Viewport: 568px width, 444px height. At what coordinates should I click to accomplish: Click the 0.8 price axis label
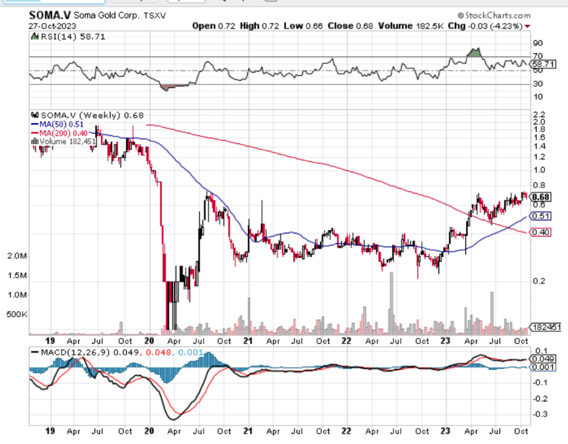pyautogui.click(x=539, y=185)
